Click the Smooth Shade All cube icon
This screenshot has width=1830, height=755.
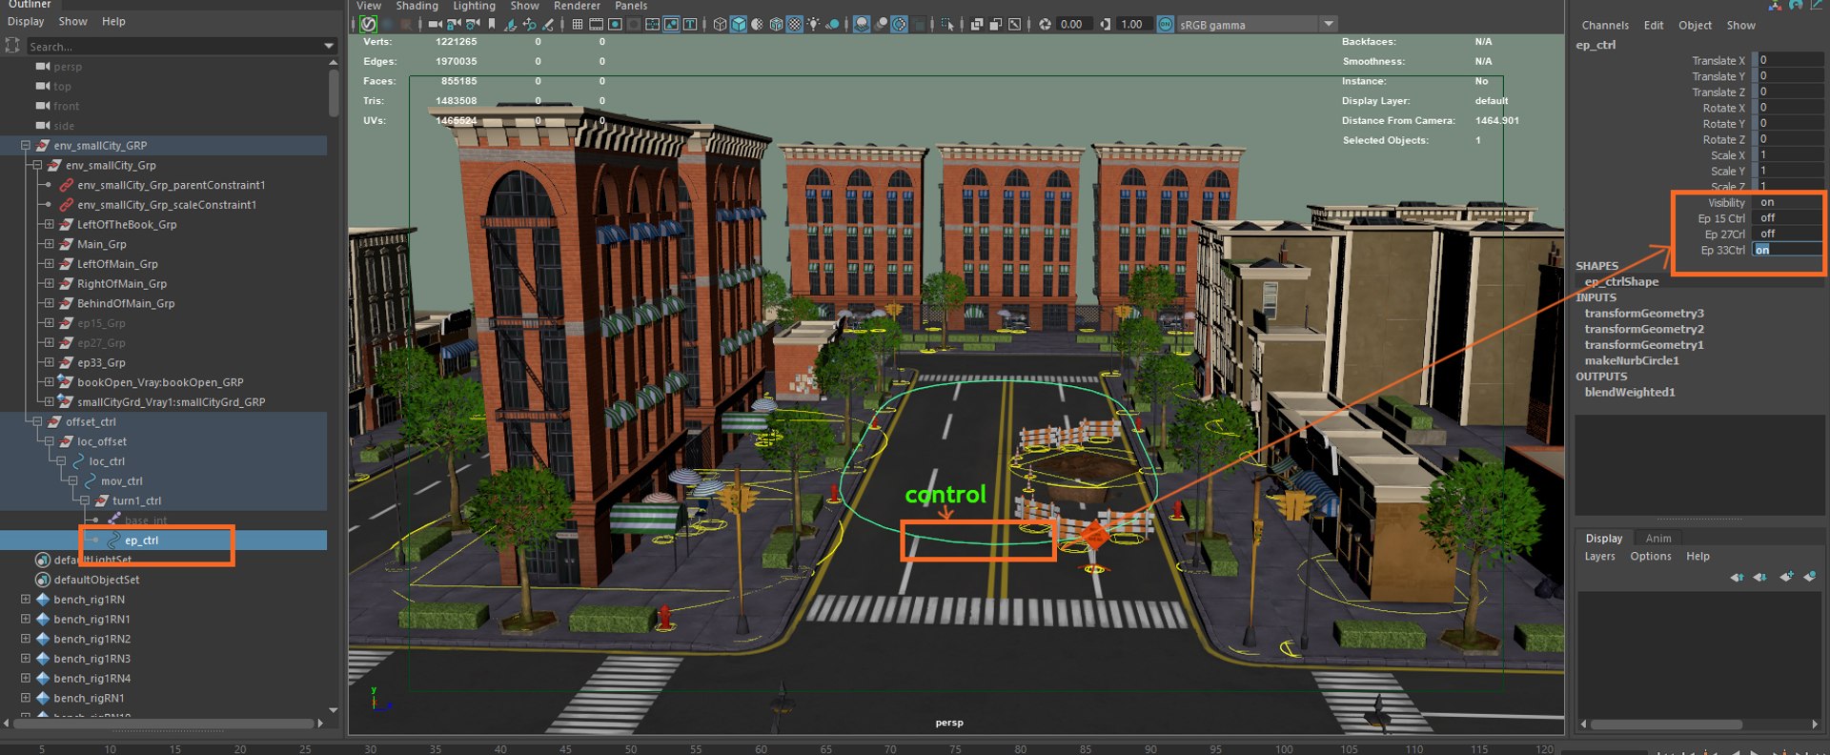(739, 25)
